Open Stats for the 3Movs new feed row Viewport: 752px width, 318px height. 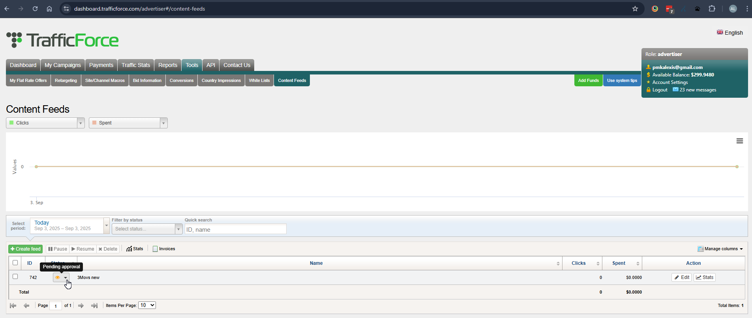(x=705, y=277)
